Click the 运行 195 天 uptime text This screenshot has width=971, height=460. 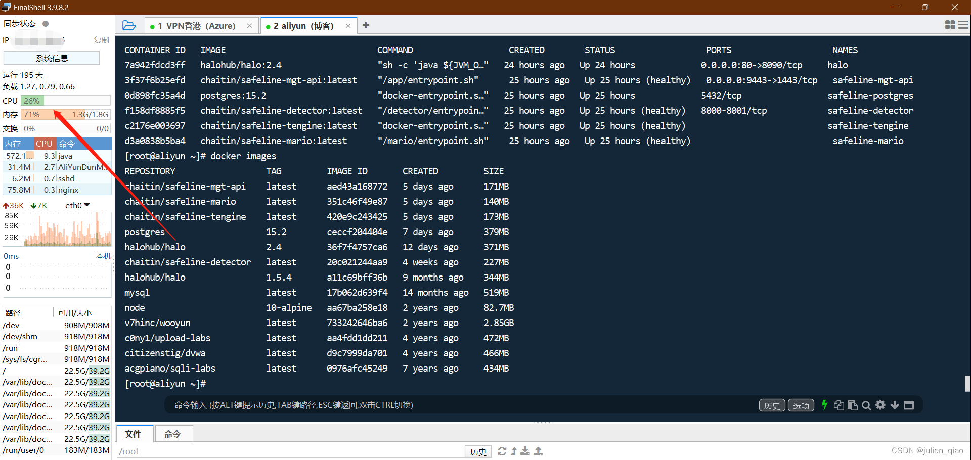23,75
